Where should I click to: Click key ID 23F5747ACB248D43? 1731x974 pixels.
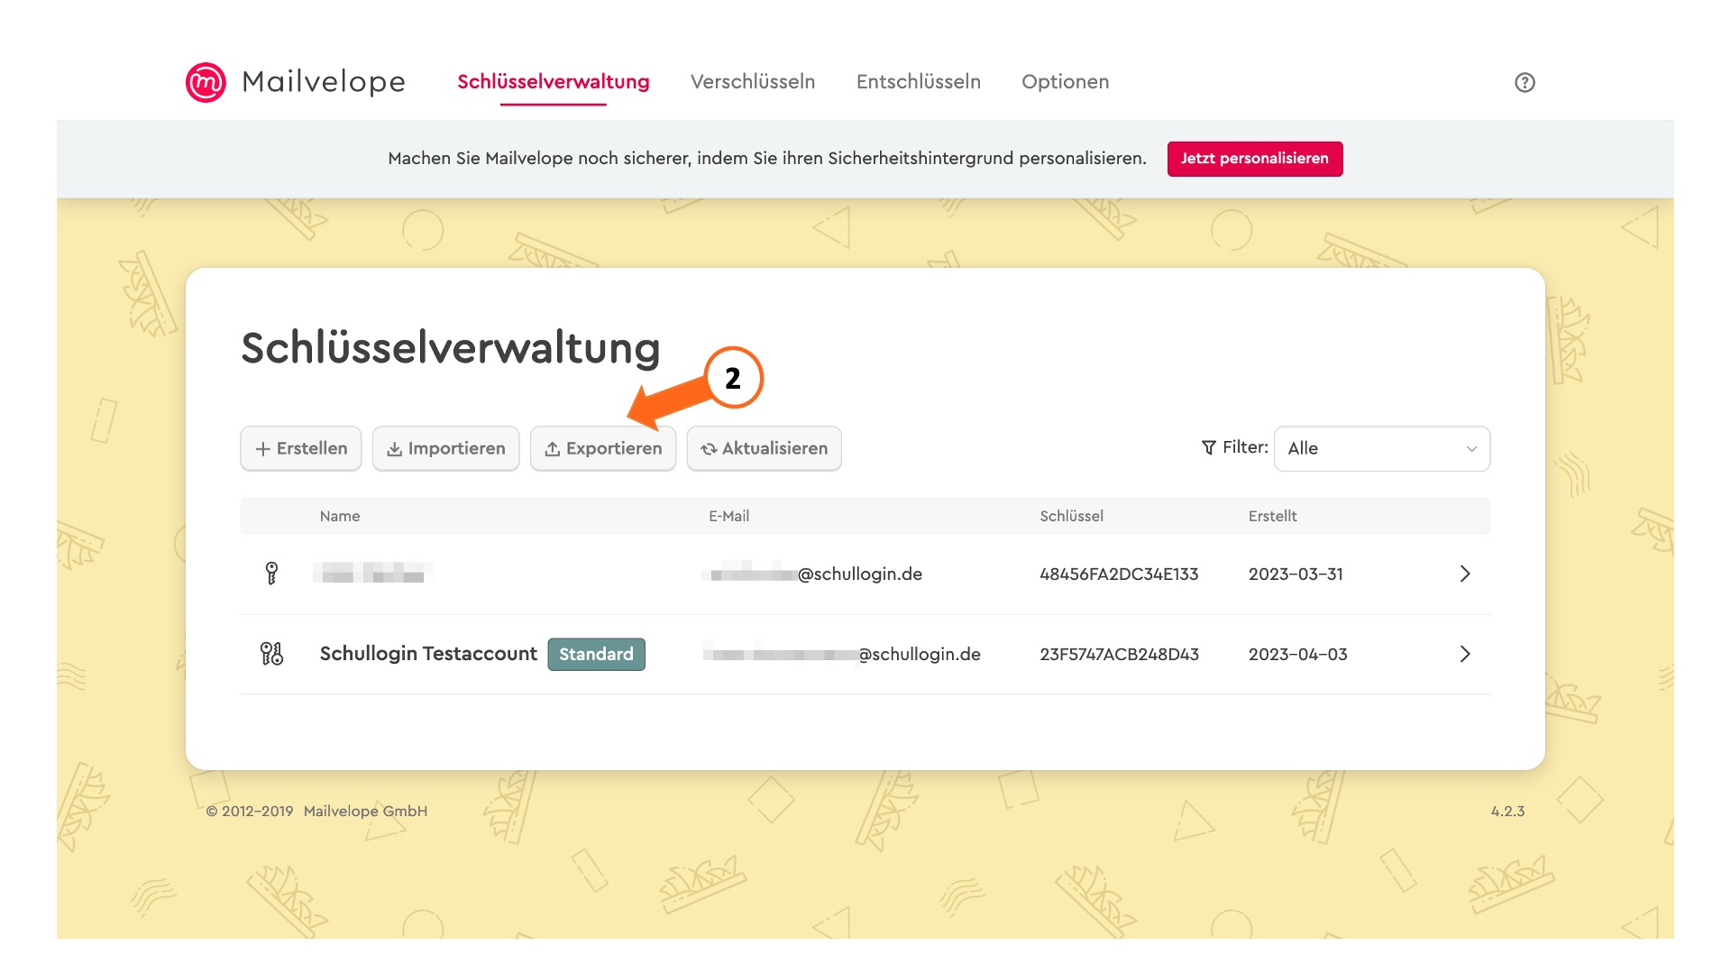pos(1119,655)
